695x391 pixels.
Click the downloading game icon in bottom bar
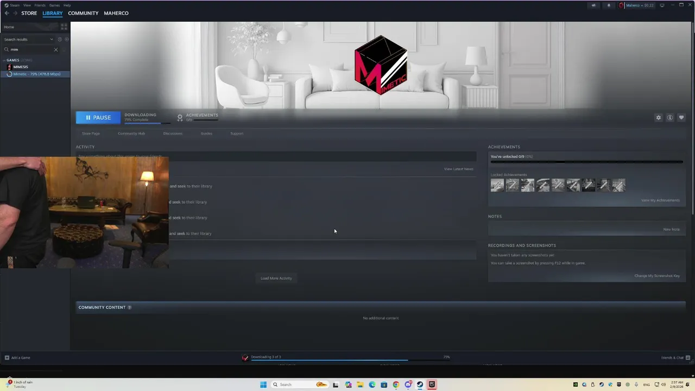pos(245,357)
